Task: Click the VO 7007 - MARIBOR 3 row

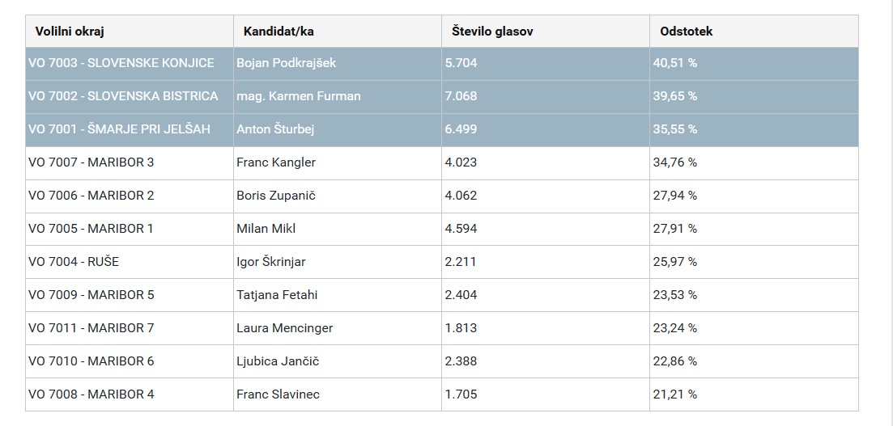Action: (x=91, y=162)
